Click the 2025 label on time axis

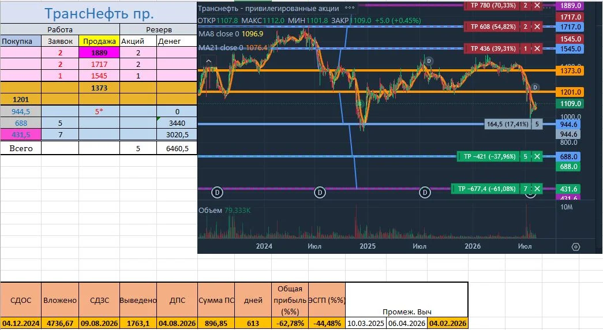coord(367,246)
